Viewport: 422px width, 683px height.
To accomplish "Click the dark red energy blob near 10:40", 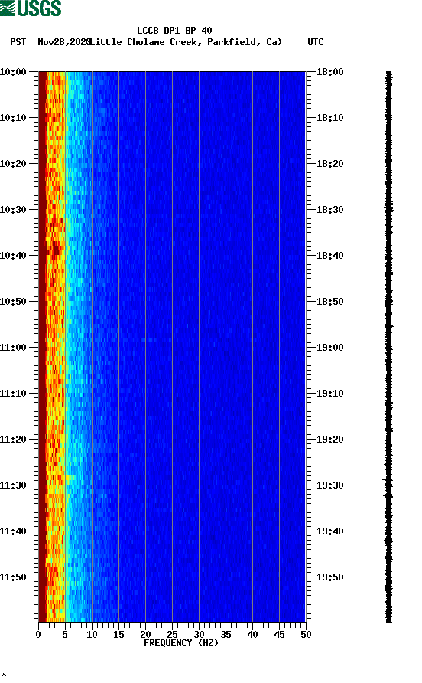I will (56, 250).
